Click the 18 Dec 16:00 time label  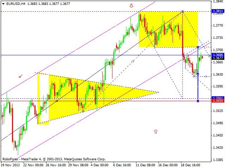coord(191,165)
